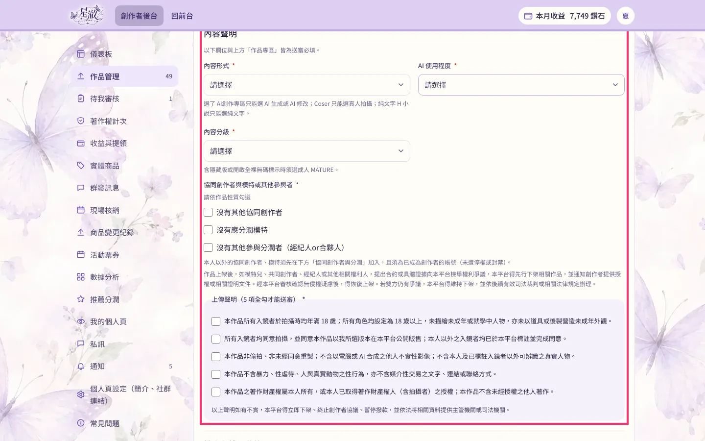This screenshot has width=705, height=441.
Task: Click the bell icon beside 通知
Action: click(x=81, y=366)
